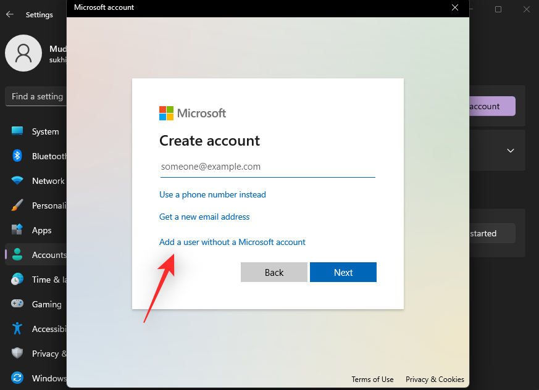Select the user profile avatar in Settings

pyautogui.click(x=23, y=53)
